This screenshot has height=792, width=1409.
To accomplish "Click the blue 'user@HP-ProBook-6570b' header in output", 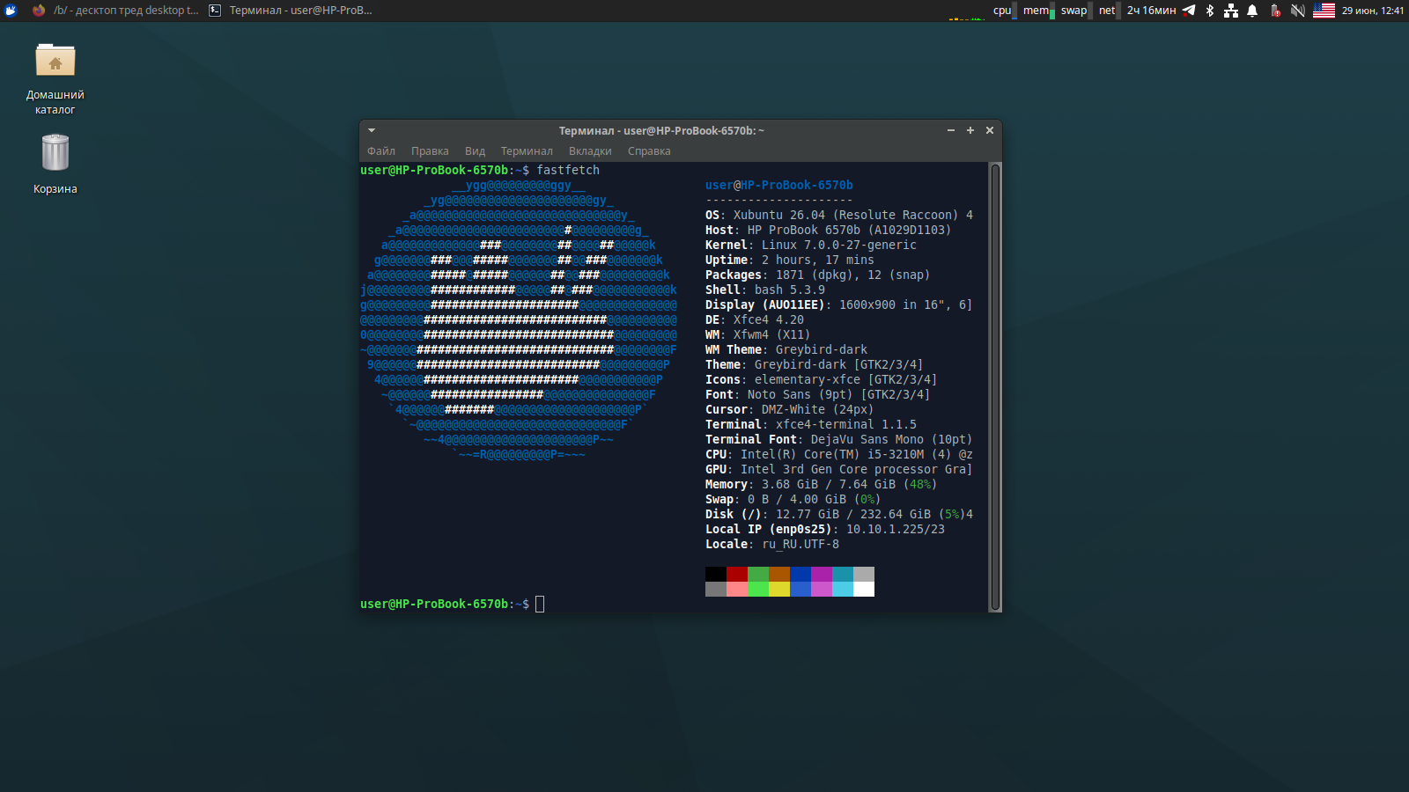I will point(779,186).
